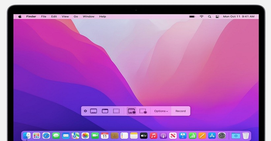Open the Trash from the Dock
271x141 pixels.
coord(246,136)
